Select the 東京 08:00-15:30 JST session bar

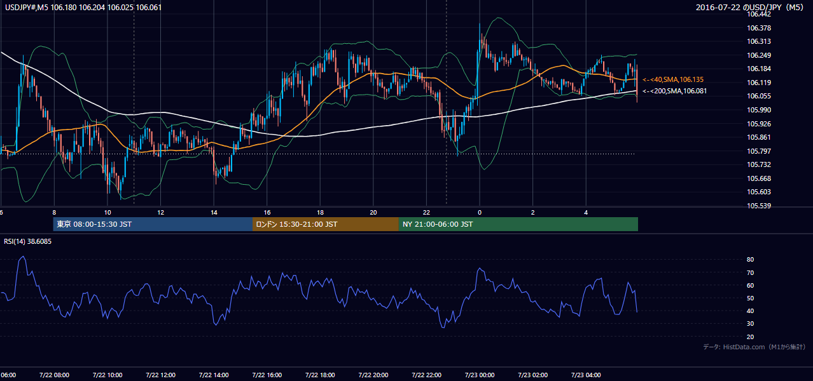point(153,224)
